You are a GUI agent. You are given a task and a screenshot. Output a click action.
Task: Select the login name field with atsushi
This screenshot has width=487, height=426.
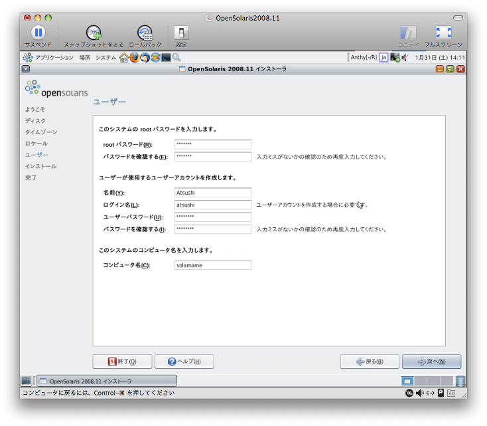(213, 205)
